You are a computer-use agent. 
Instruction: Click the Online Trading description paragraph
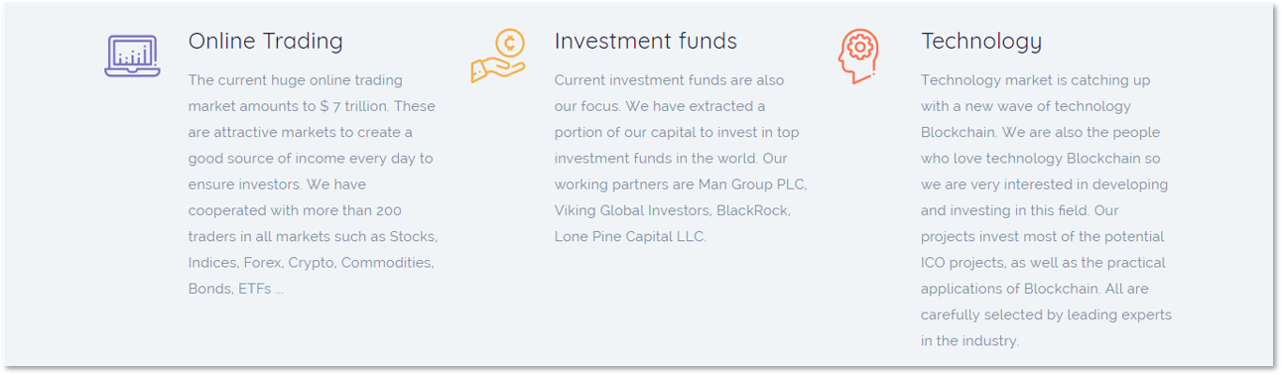click(313, 185)
